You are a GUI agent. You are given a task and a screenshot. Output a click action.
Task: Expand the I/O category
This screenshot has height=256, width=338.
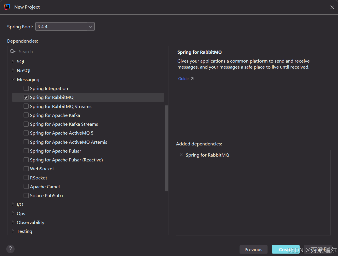(x=13, y=204)
